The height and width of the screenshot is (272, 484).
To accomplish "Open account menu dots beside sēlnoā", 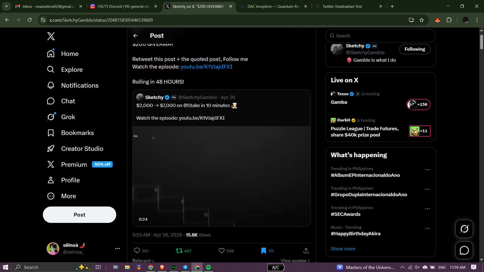I will click(x=118, y=249).
